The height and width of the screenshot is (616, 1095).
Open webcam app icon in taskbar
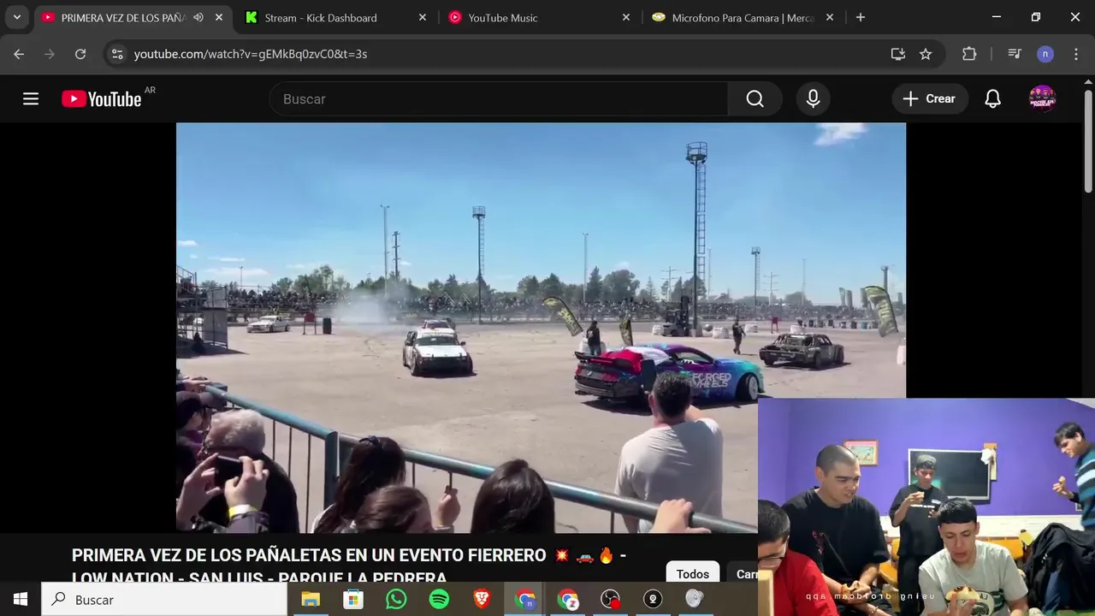click(x=653, y=600)
